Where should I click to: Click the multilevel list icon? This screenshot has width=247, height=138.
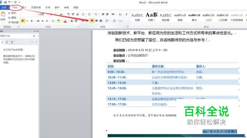[x=95, y=14]
